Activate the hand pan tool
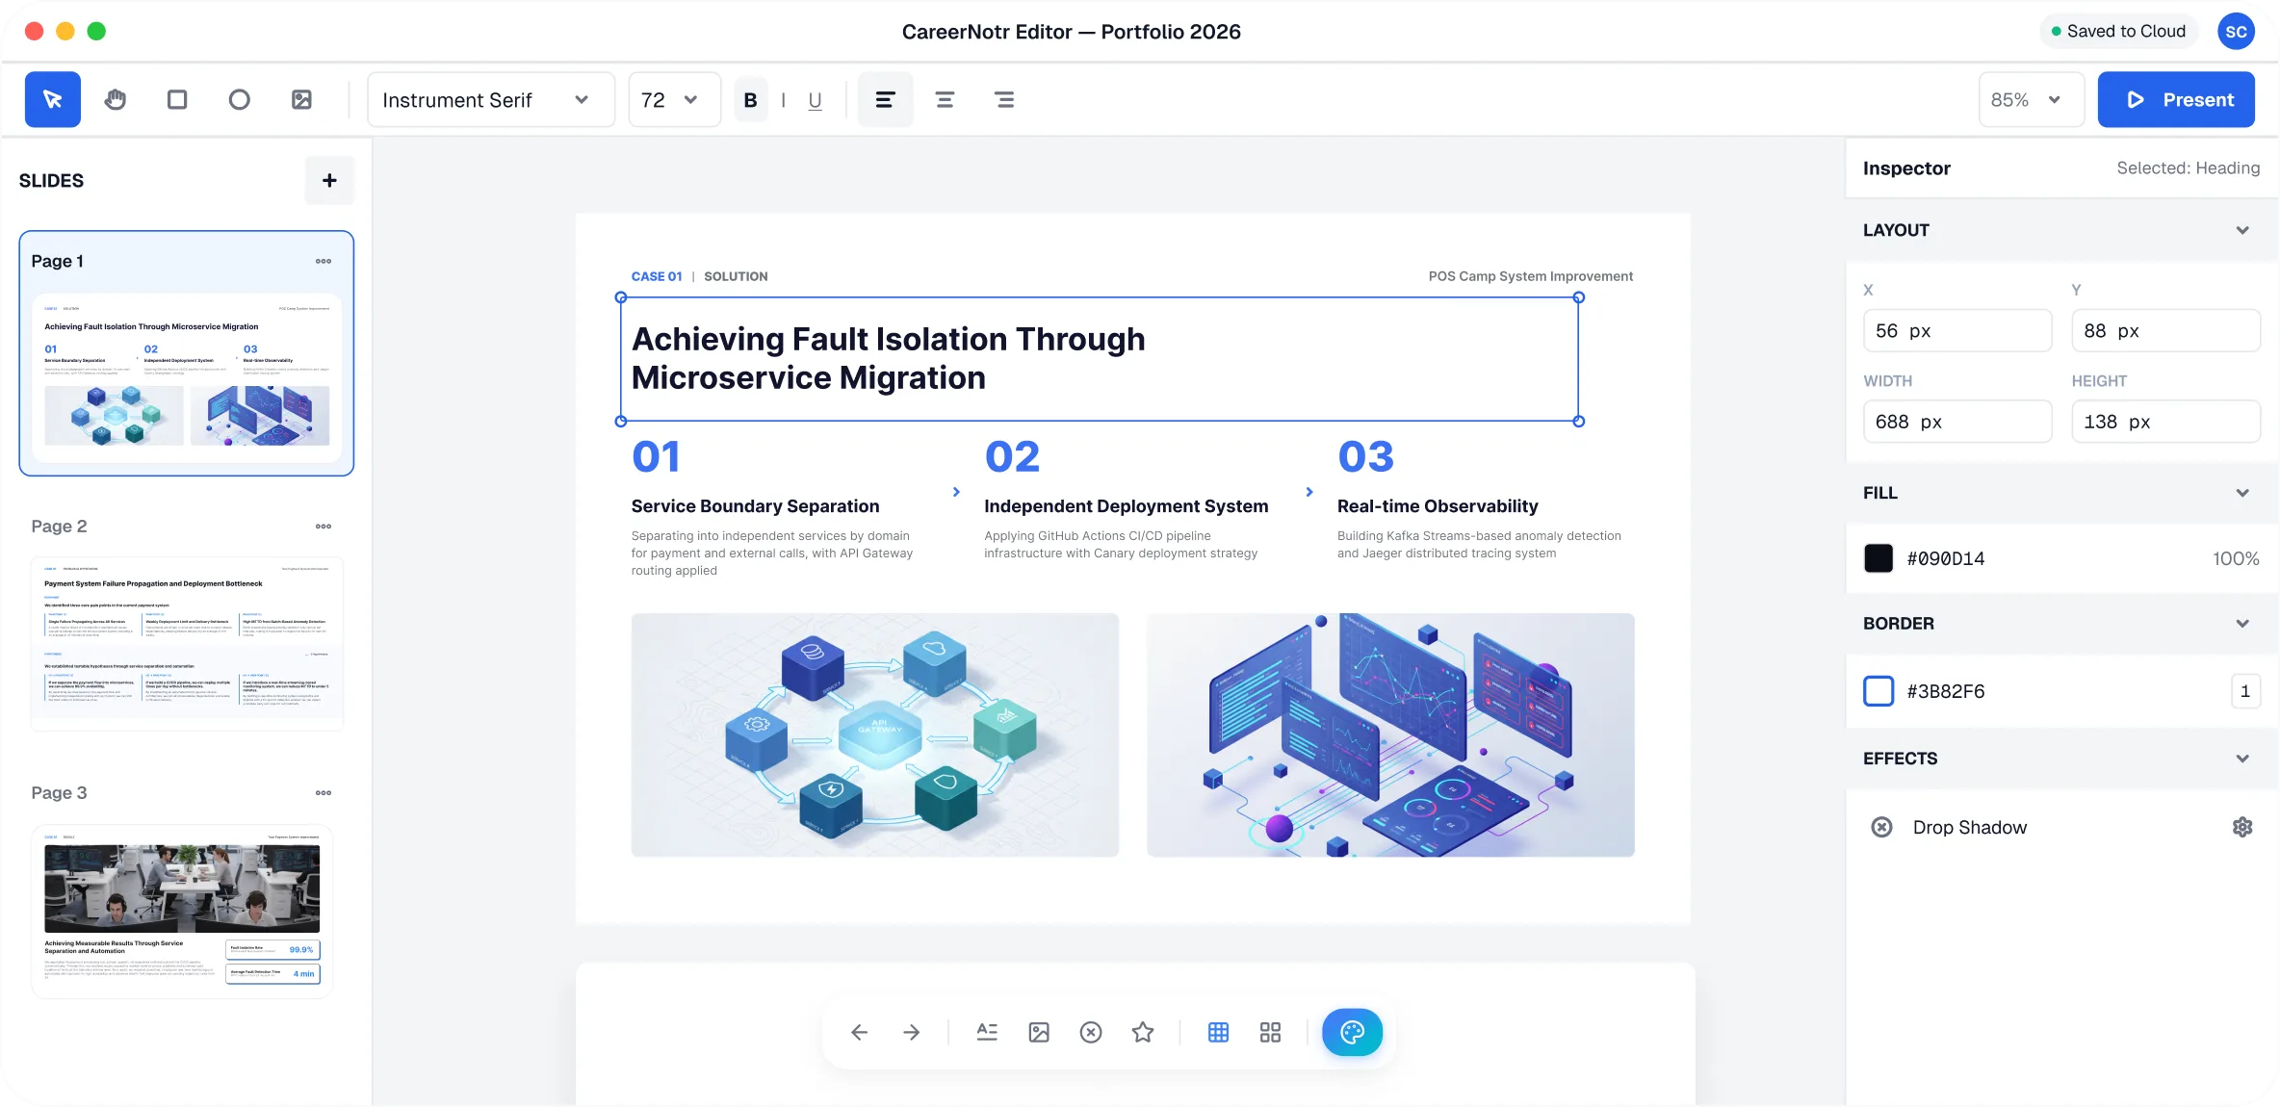The height and width of the screenshot is (1107, 2280). [x=116, y=99]
